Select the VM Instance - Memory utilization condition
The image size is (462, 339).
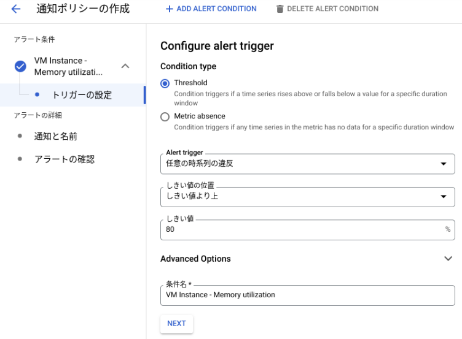point(68,66)
